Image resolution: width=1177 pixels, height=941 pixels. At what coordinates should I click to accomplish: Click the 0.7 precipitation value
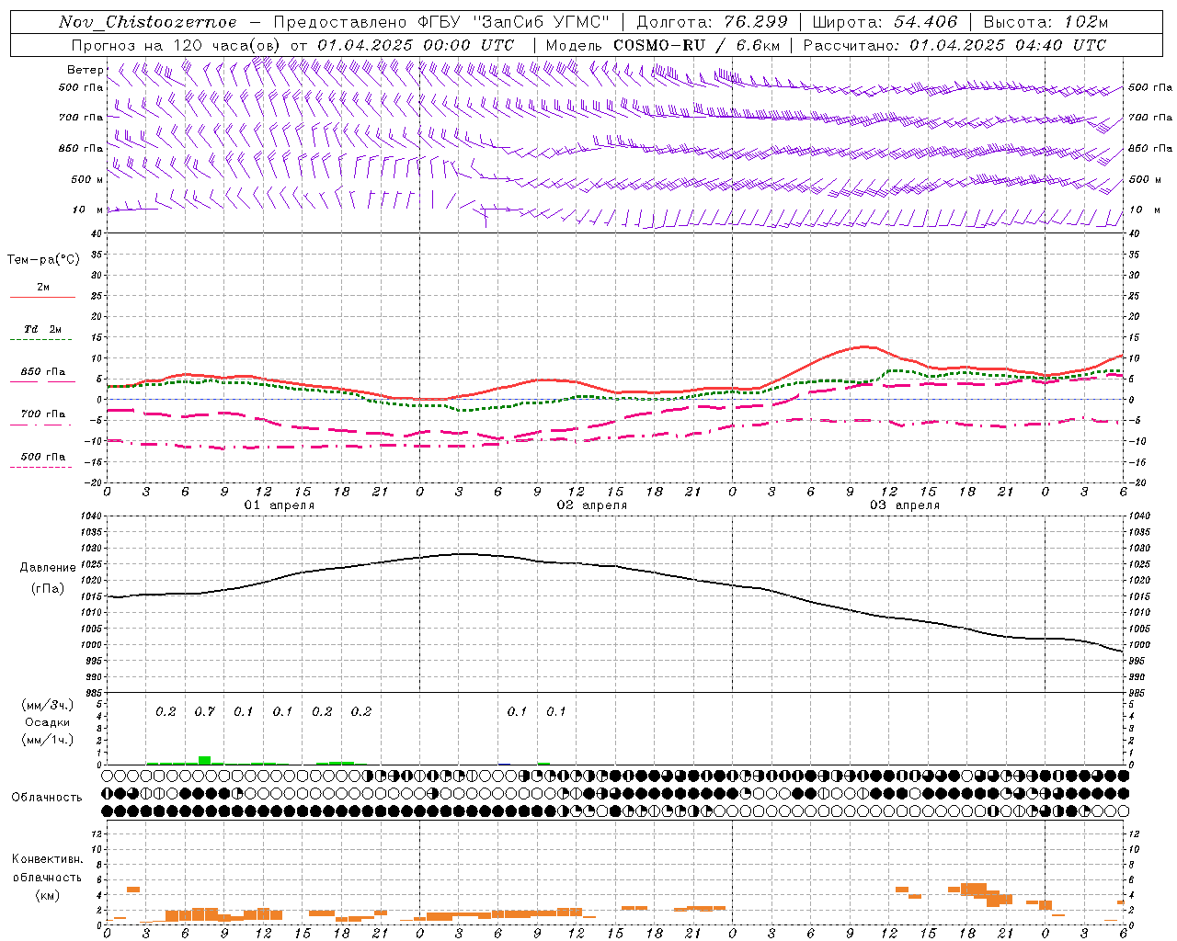click(204, 711)
